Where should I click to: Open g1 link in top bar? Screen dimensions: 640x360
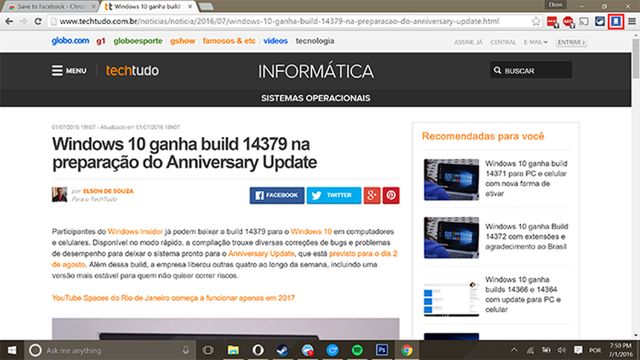click(101, 41)
